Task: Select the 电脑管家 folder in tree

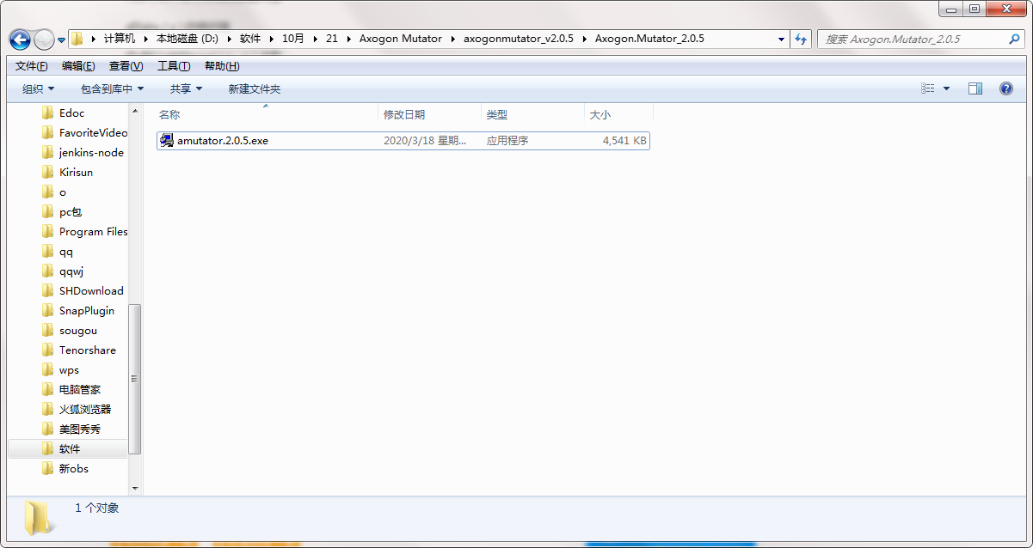Action: 79,389
